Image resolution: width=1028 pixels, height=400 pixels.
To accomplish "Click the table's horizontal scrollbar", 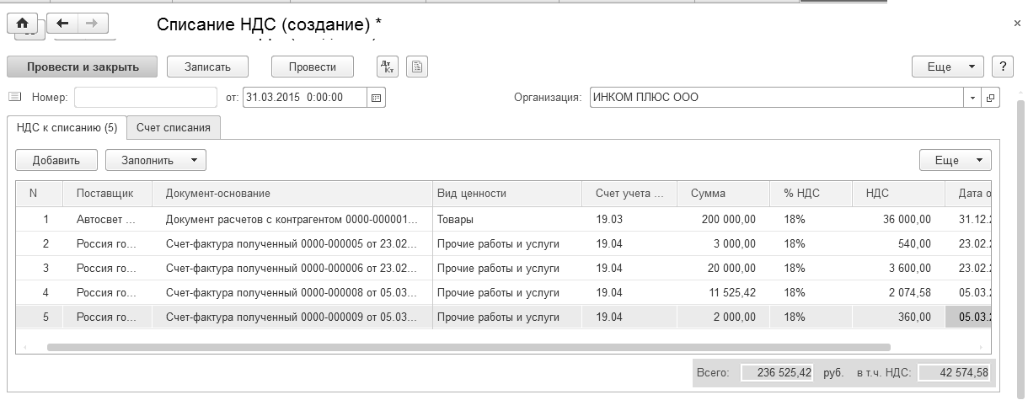I will (x=468, y=346).
